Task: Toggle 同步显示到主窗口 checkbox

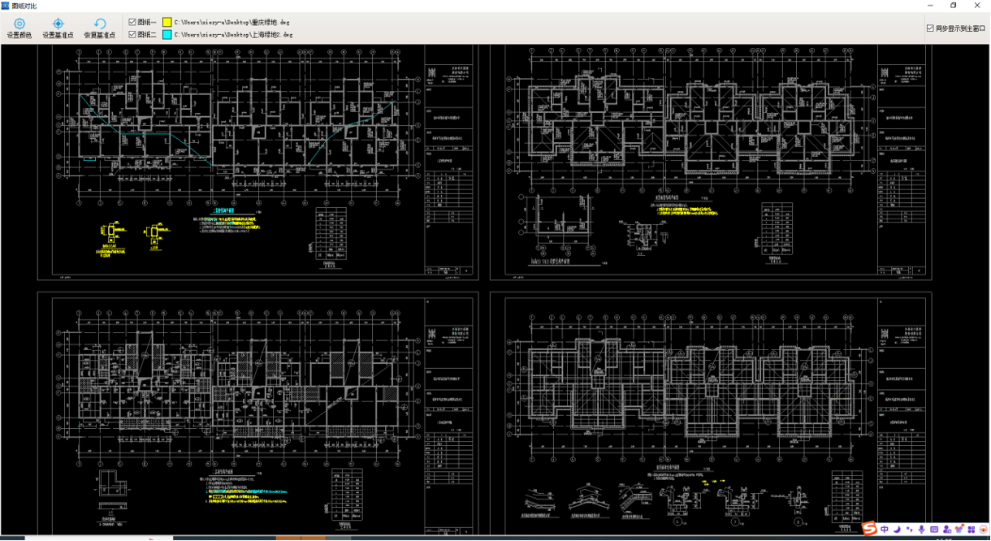Action: (x=930, y=28)
